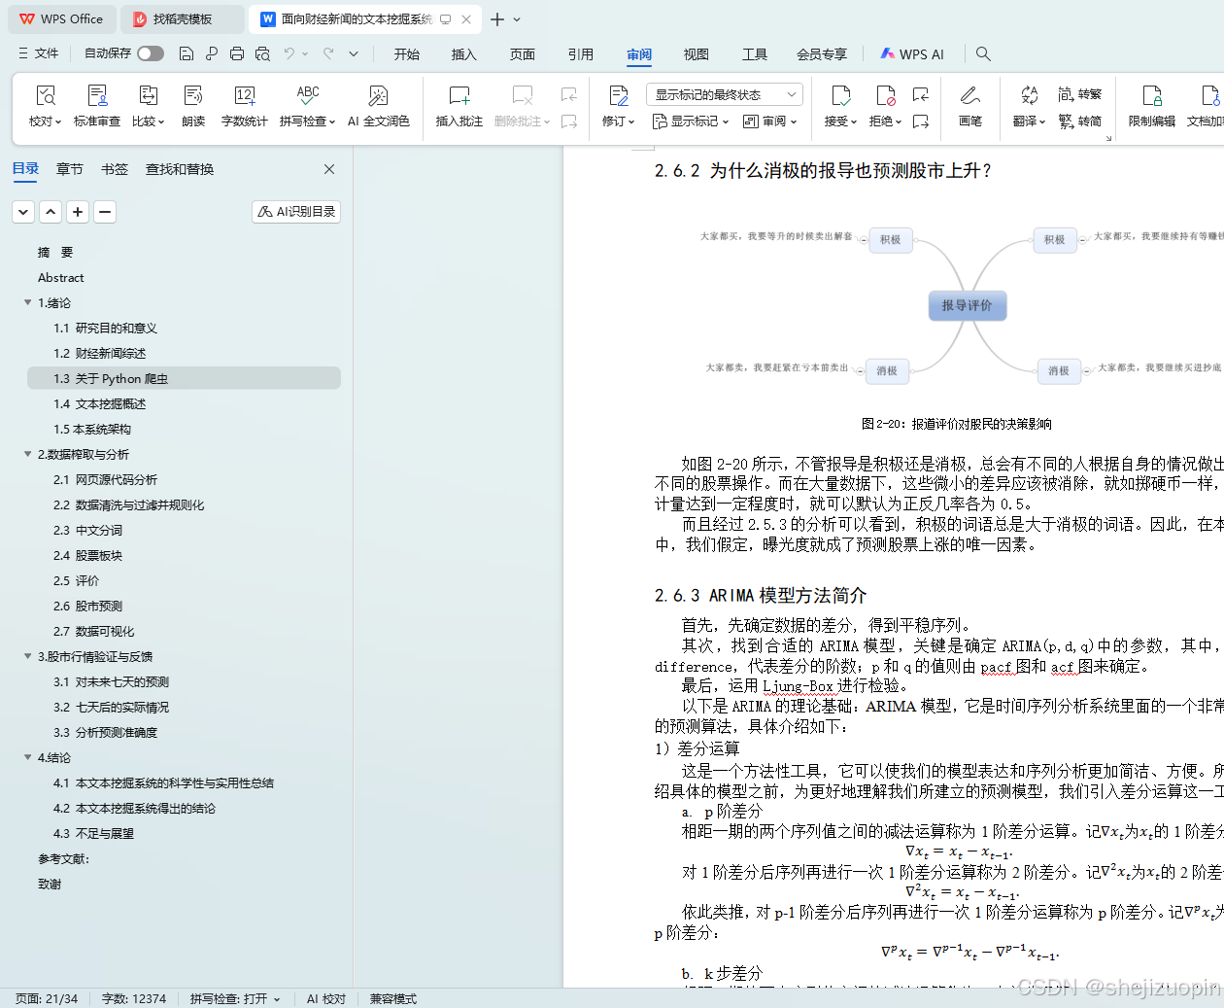Click the save icon in quick access bar
Viewport: 1224px width, 1008px height.
tap(187, 53)
